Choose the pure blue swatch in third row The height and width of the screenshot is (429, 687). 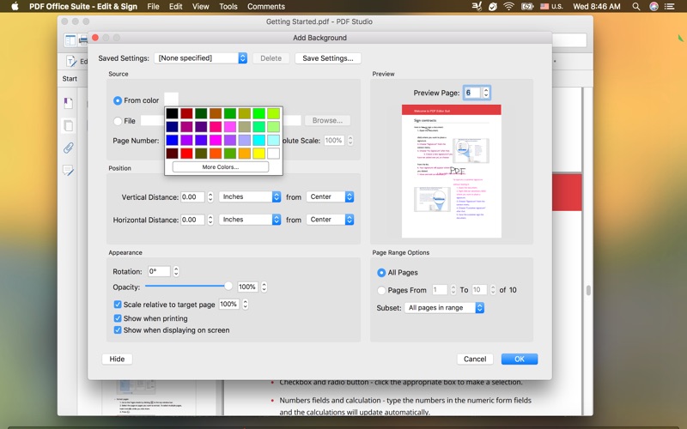pyautogui.click(x=173, y=140)
